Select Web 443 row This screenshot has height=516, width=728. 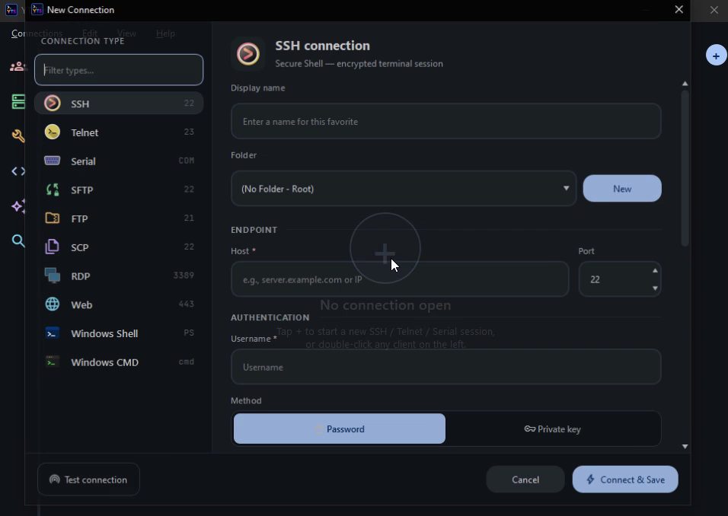point(119,304)
